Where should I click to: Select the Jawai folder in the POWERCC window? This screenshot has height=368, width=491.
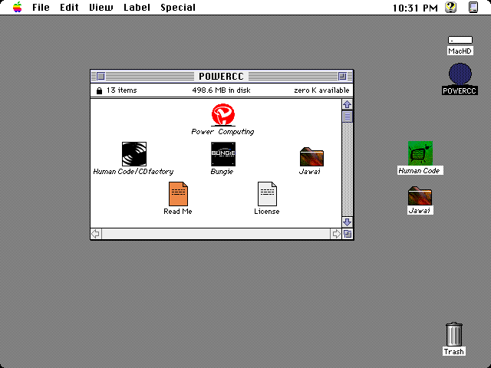[x=311, y=156]
